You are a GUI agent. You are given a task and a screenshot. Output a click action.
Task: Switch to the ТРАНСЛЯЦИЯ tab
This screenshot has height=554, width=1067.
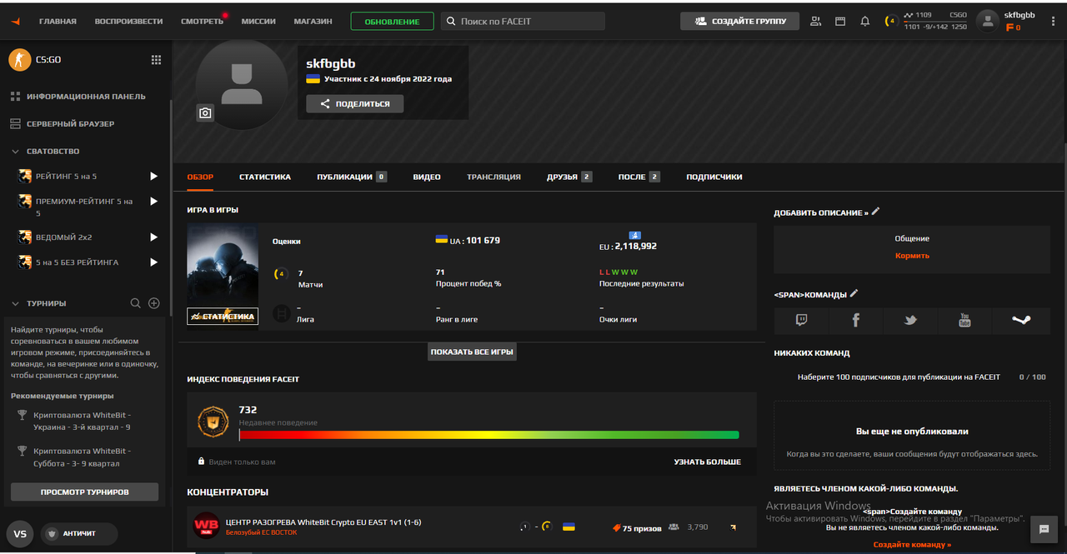point(493,177)
